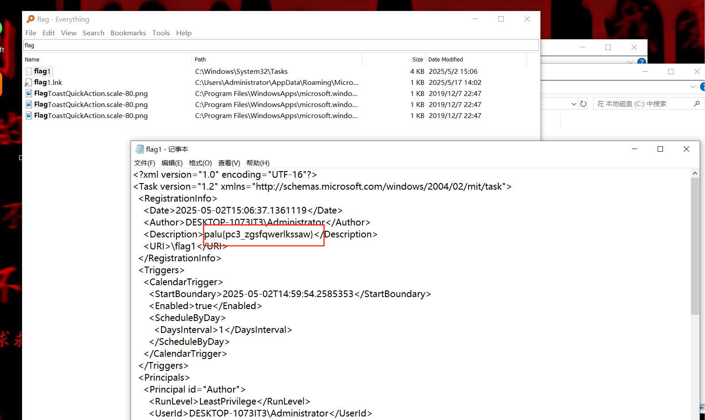Open the Tools menu in Everything
The image size is (705, 420).
click(x=161, y=33)
